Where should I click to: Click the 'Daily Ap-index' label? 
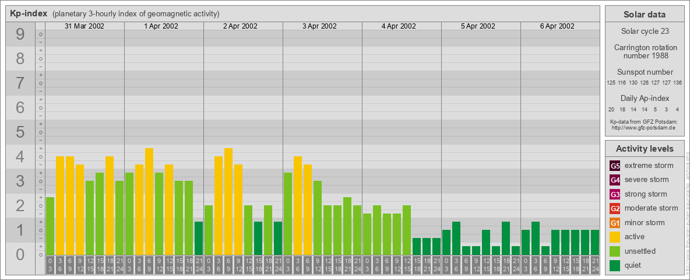(x=645, y=98)
